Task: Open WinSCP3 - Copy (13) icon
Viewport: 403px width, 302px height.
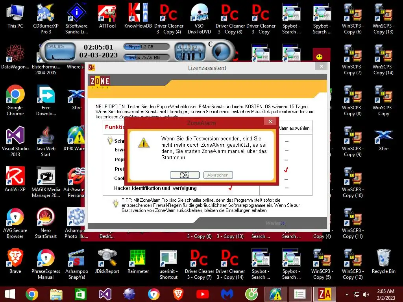Action: (383, 19)
